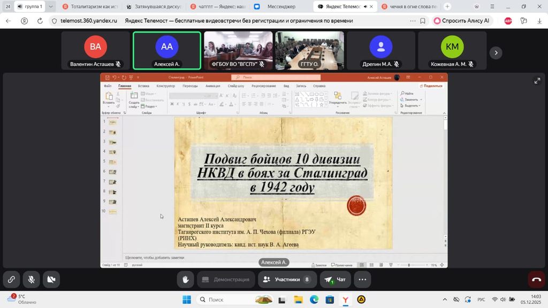Show next participants with right arrow

(496, 52)
